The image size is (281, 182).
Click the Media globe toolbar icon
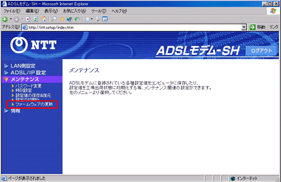(69, 19)
